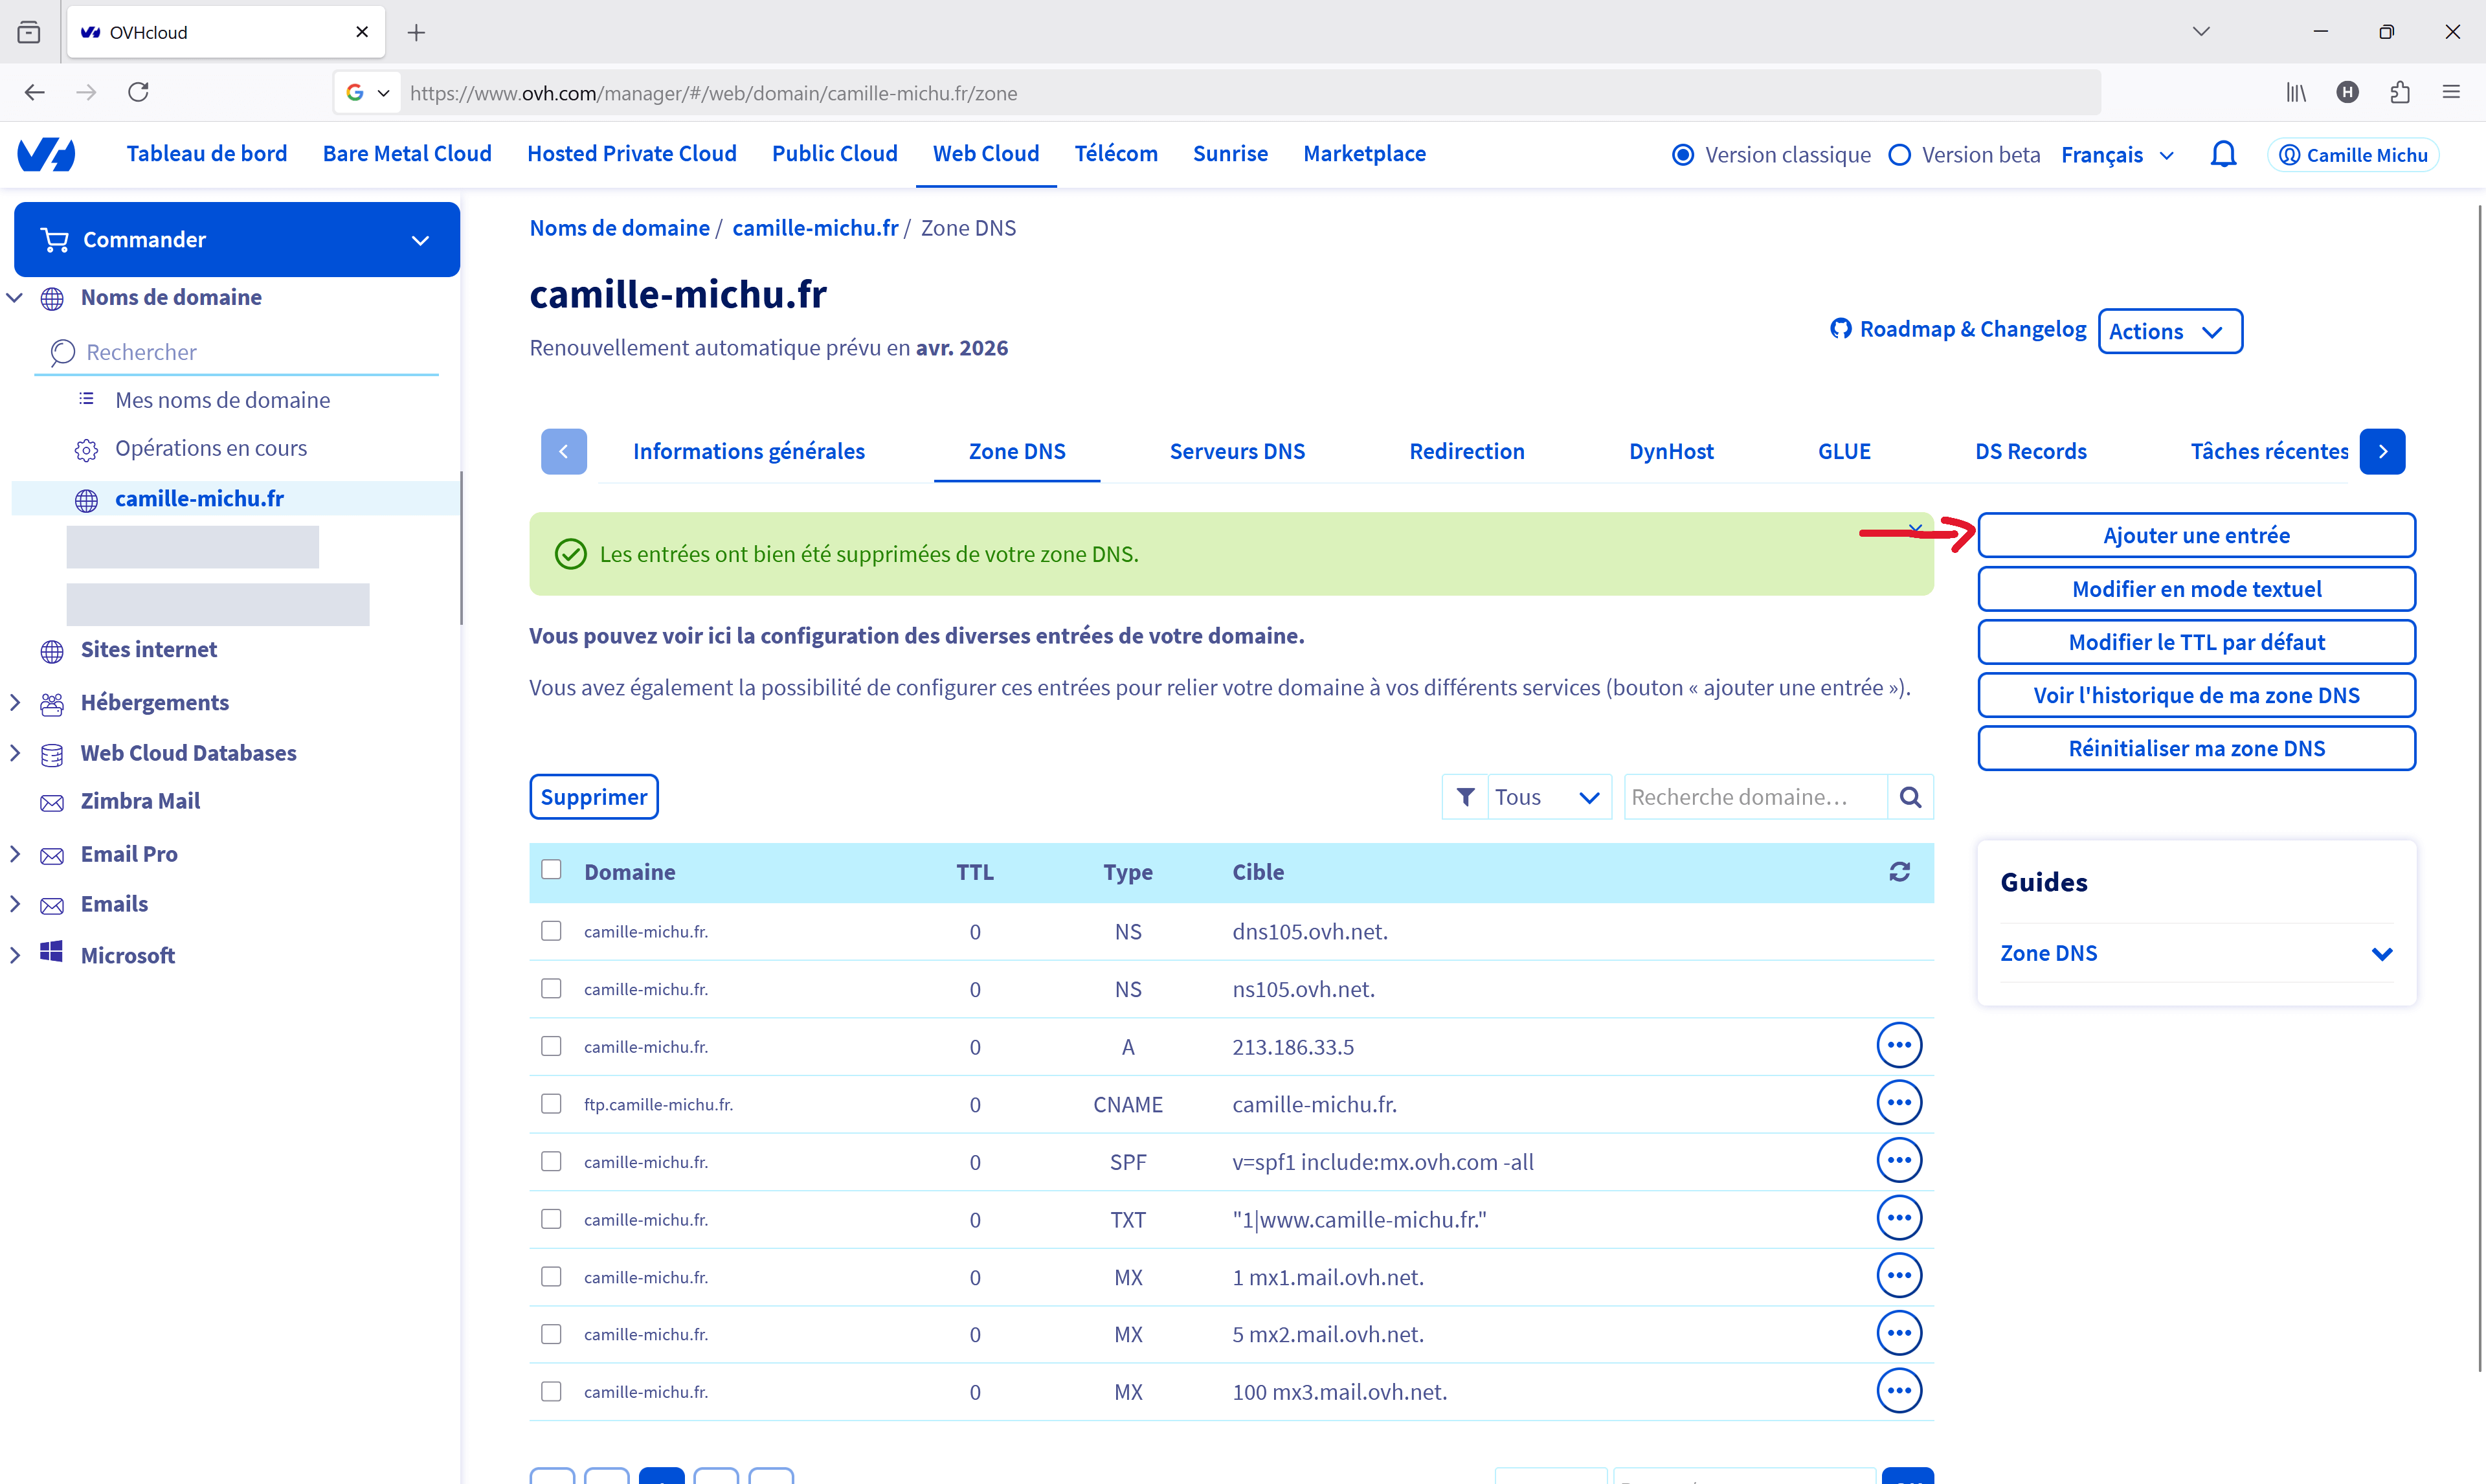Viewport: 2486px width, 1484px height.
Task: Click the notifications bell icon
Action: click(2222, 155)
